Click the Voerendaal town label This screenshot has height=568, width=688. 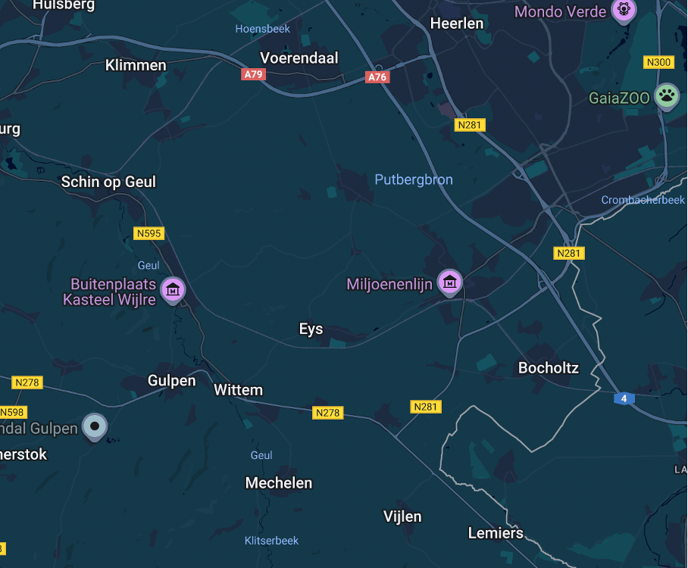[x=299, y=58]
